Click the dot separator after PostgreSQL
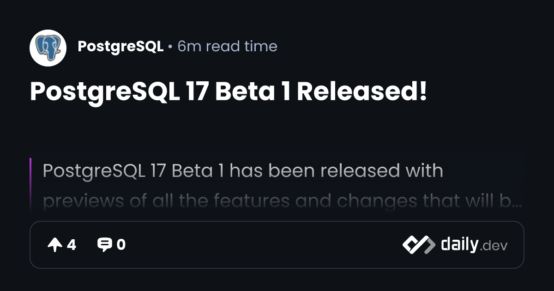 170,47
